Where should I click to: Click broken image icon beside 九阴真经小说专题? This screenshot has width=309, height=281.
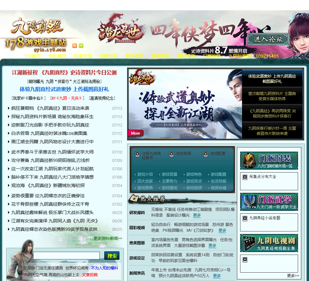pos(245,218)
